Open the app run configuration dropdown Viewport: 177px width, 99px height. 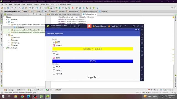tap(51, 8)
